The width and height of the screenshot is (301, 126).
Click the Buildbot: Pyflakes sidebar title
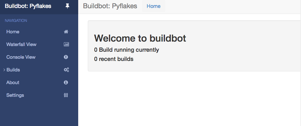[x=28, y=6]
